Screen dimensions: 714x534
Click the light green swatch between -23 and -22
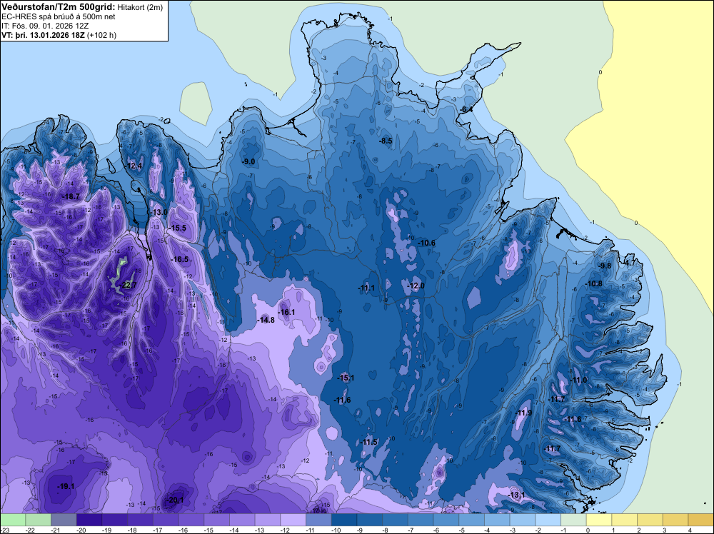[13, 520]
